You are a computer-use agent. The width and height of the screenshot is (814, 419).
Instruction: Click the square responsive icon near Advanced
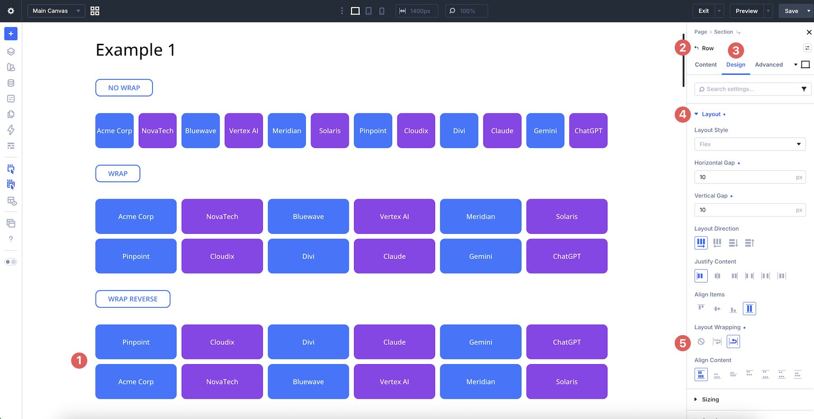tap(805, 65)
